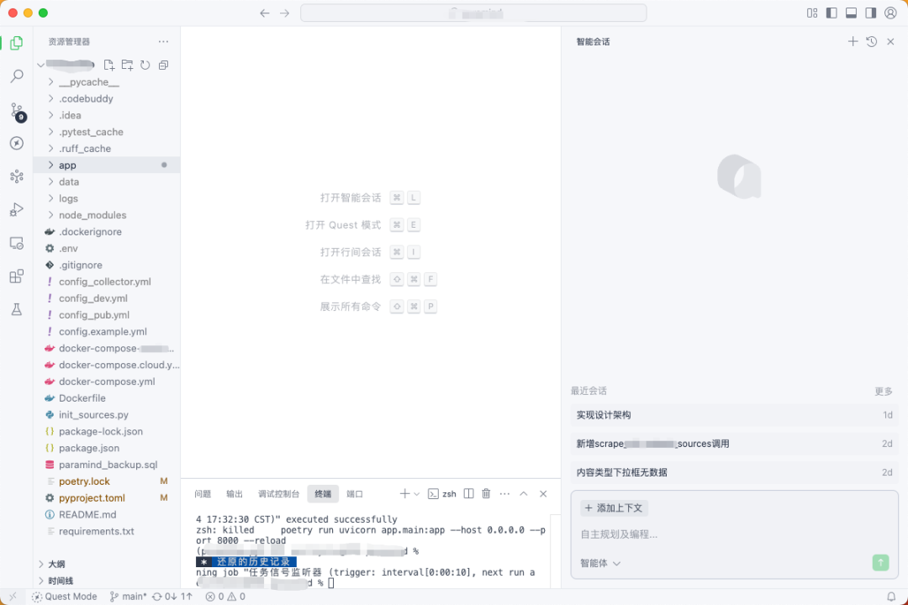Open recent chat 内容类型下拉框无数据

(734, 472)
